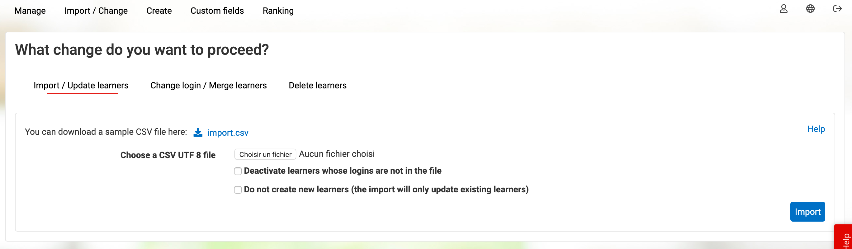Open the Ranking menu

278,11
